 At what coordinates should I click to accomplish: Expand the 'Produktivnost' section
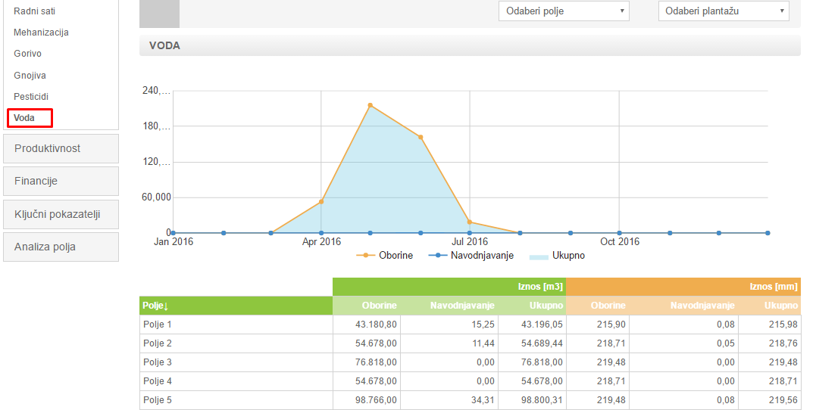[61, 148]
